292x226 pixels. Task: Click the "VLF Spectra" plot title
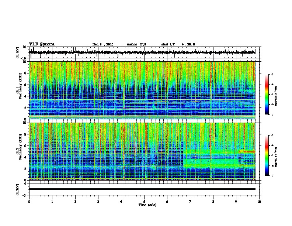click(42, 44)
